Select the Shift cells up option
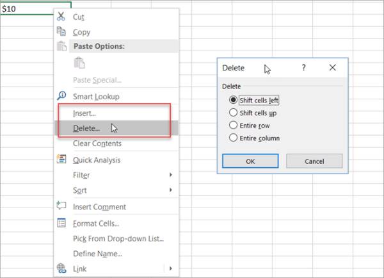This screenshot has width=384, height=278. (x=253, y=113)
